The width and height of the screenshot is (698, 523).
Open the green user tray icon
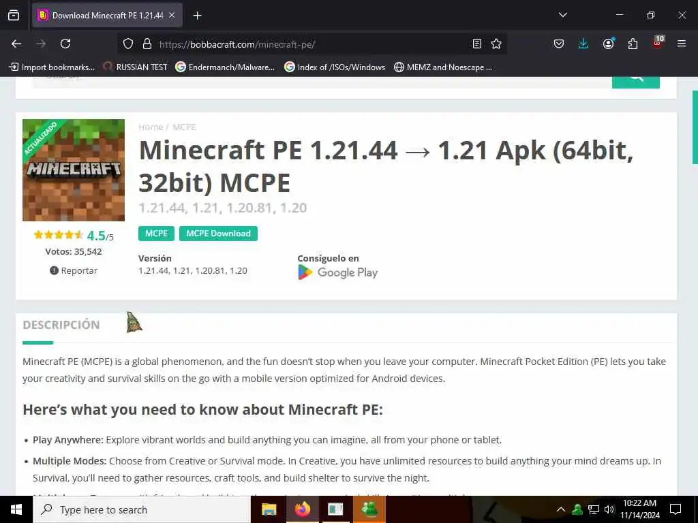(x=577, y=509)
